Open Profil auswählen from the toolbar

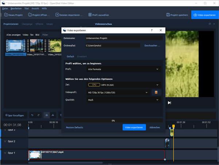[x=99, y=15]
